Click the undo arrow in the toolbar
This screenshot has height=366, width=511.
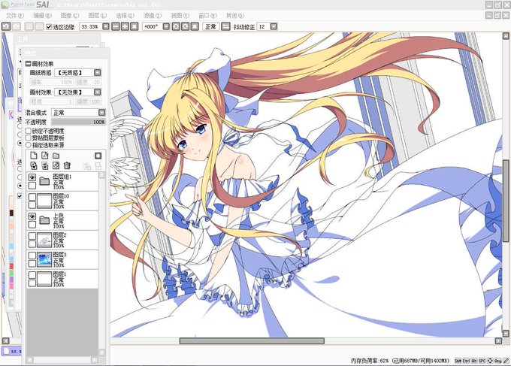[6, 26]
